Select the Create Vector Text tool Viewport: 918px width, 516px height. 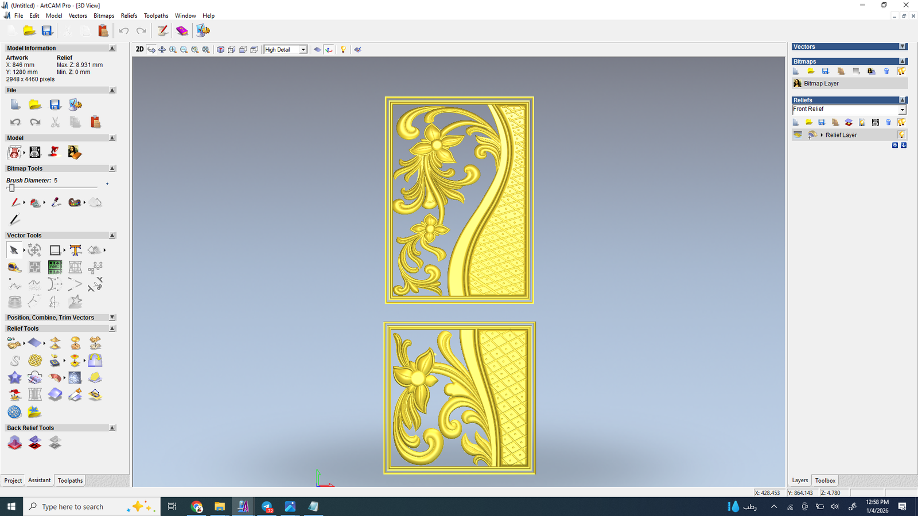tap(75, 251)
